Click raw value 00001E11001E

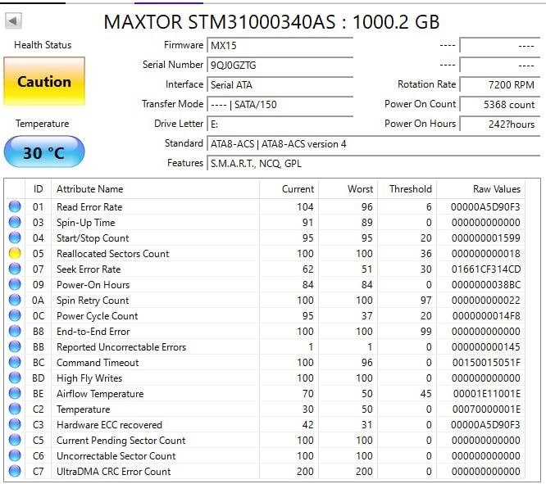pyautogui.click(x=486, y=394)
